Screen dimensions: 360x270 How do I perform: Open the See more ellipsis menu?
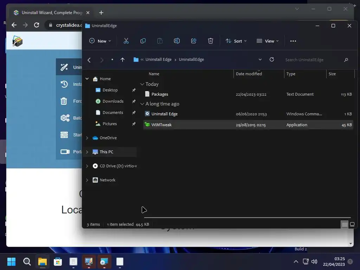point(293,41)
